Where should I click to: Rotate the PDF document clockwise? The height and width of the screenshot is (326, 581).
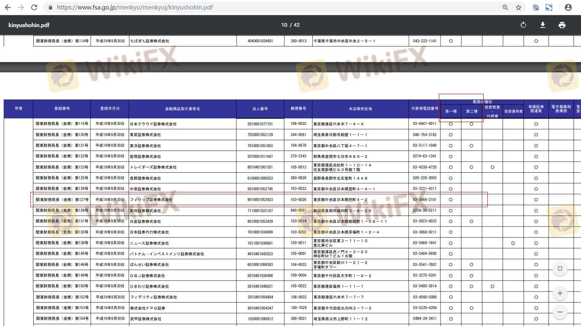click(x=523, y=25)
